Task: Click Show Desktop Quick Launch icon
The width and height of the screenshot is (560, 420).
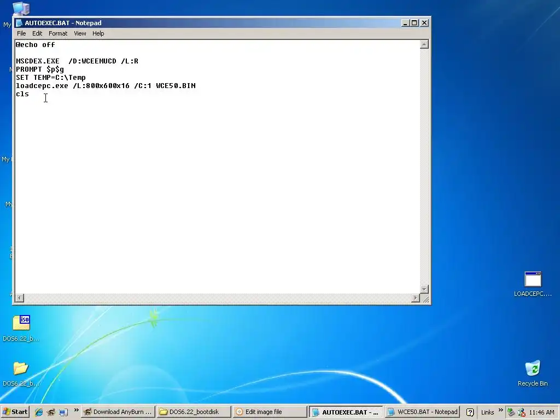Action: [x=63, y=412]
